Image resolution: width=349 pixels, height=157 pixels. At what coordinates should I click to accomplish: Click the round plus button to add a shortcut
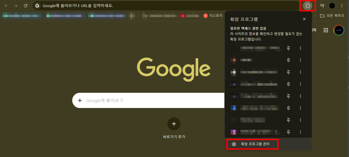click(174, 124)
